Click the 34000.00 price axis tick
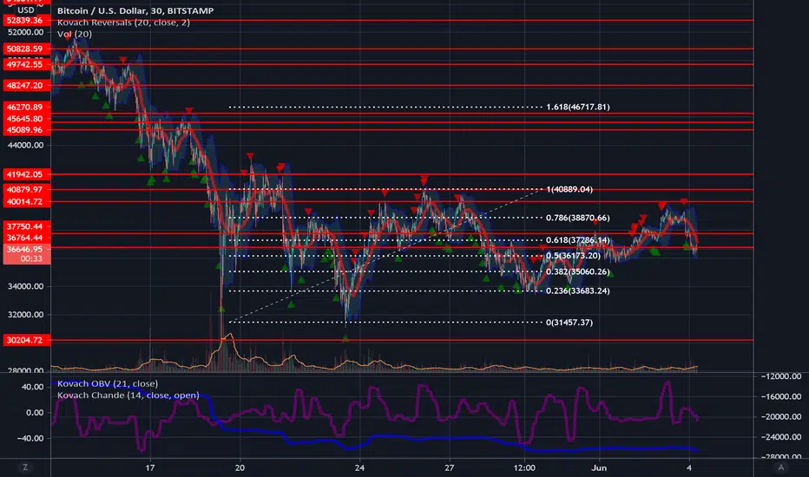The height and width of the screenshot is (477, 809). tap(26, 286)
